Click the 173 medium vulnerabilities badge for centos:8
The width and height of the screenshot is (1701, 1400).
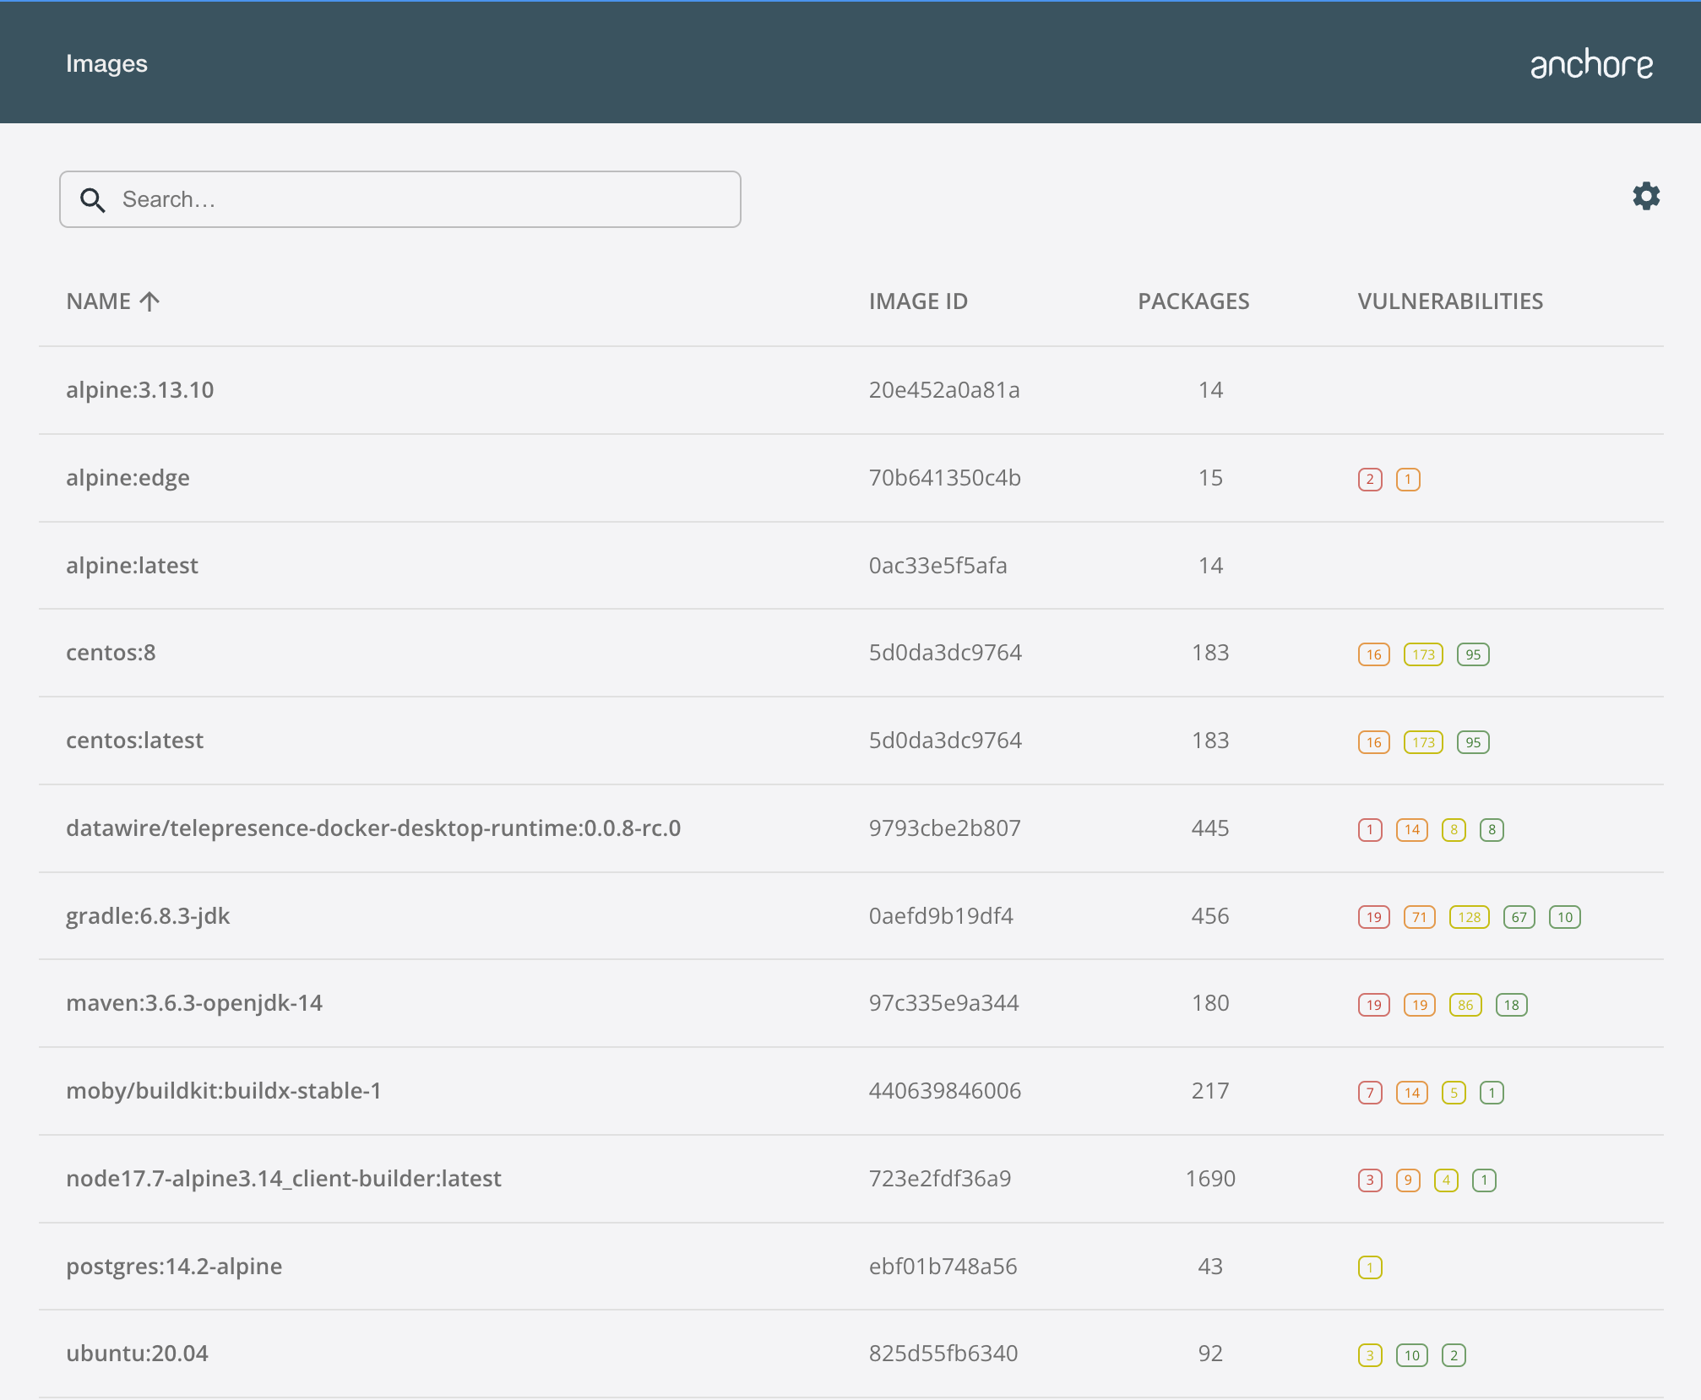click(1423, 654)
